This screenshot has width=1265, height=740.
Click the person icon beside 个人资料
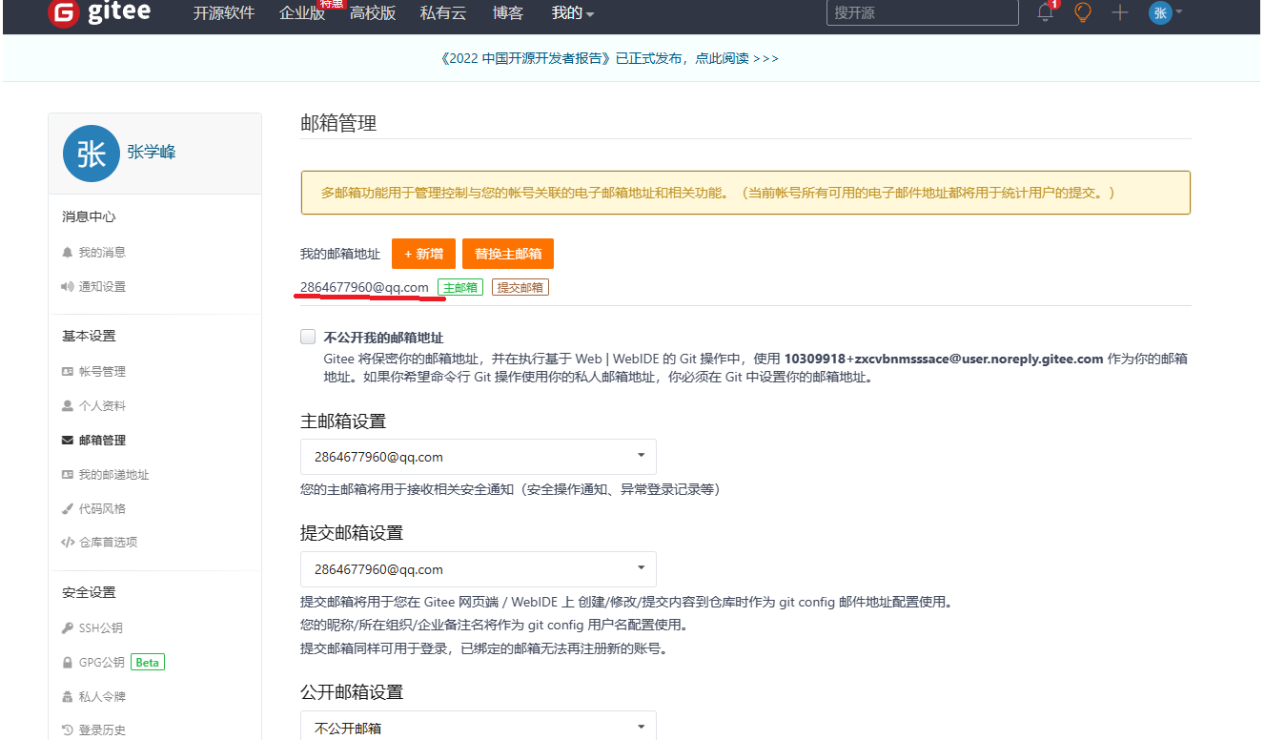pos(68,405)
